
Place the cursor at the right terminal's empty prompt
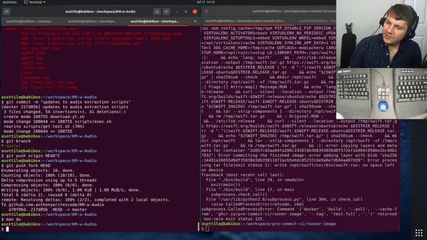click(x=207, y=229)
